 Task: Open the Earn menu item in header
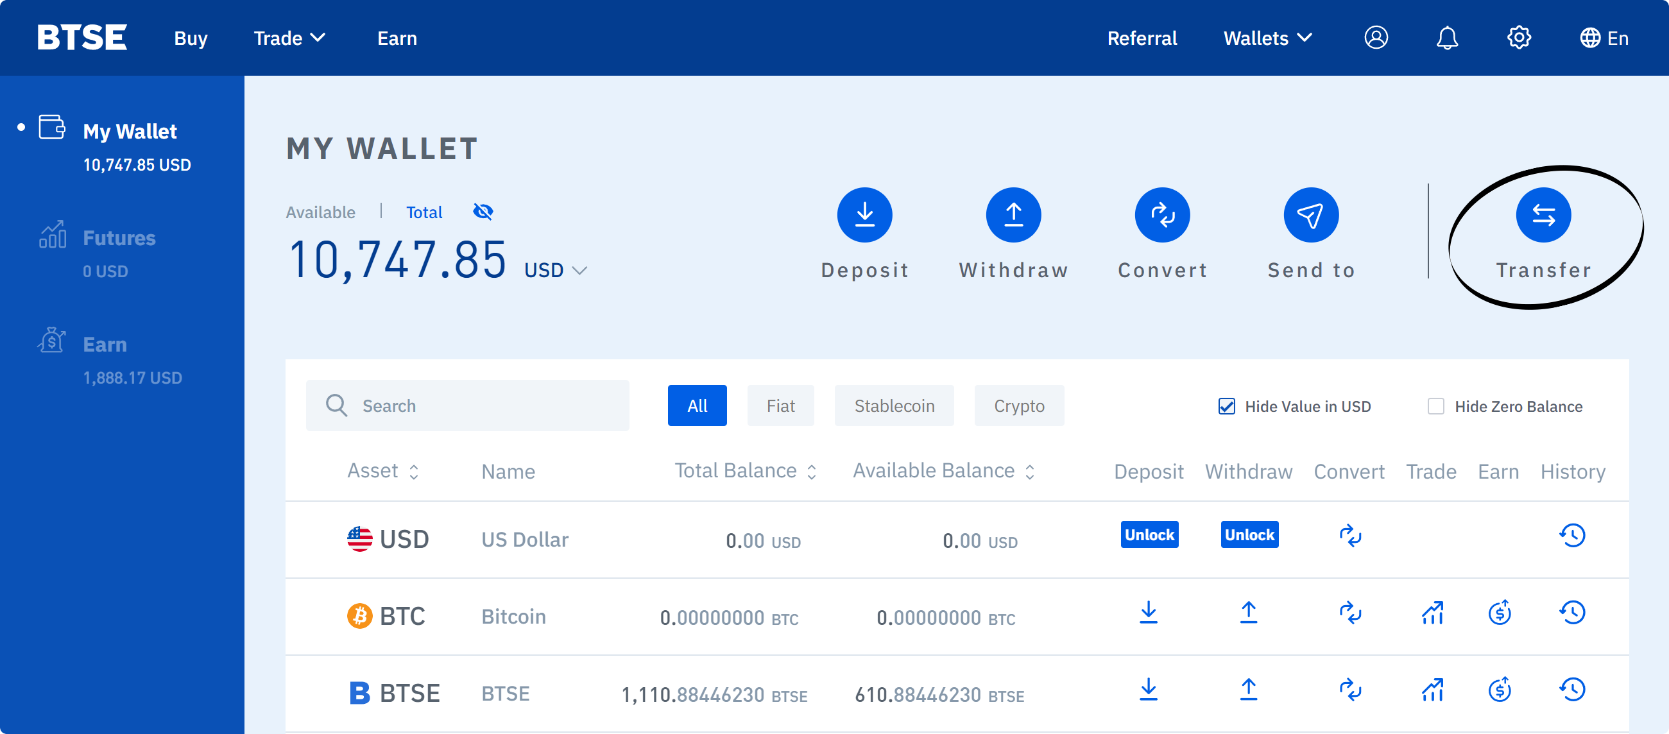point(397,38)
